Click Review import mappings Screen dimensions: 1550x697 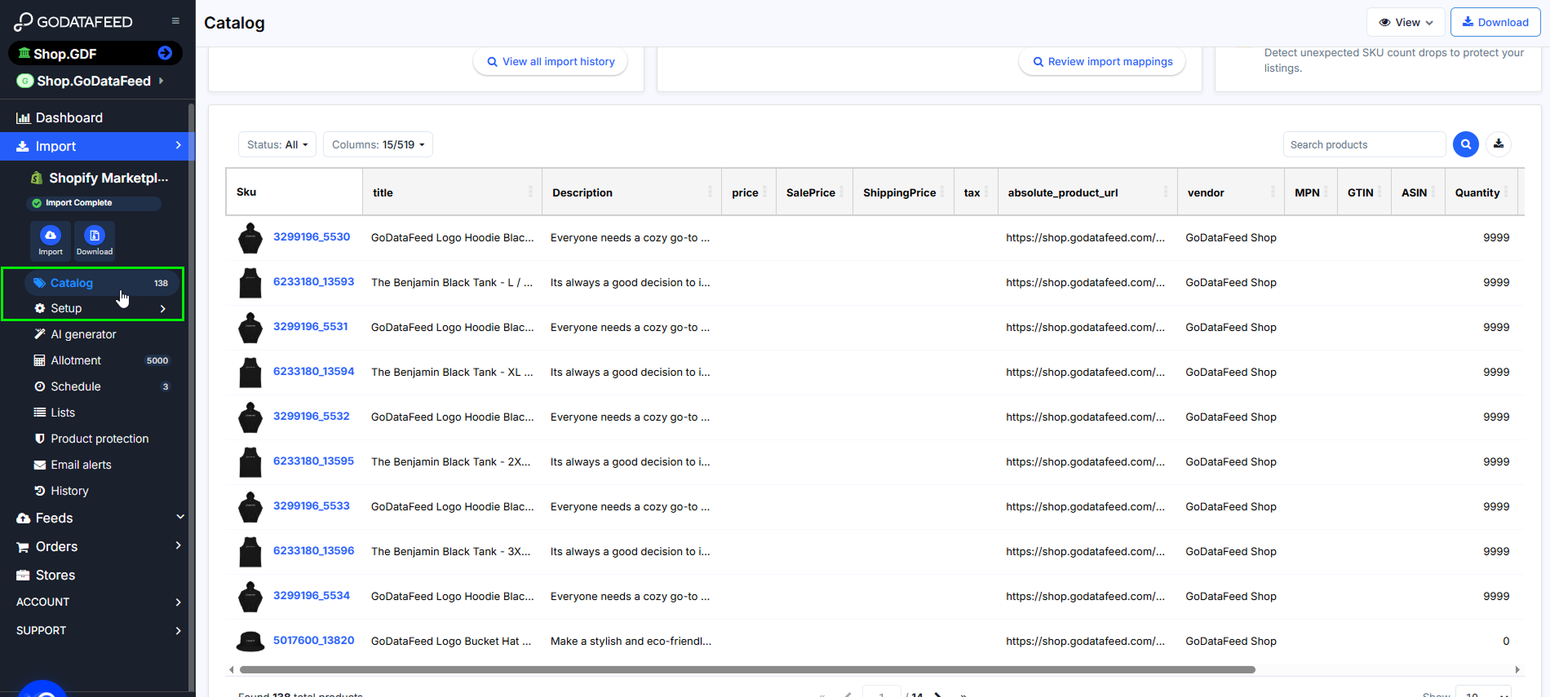pos(1102,61)
